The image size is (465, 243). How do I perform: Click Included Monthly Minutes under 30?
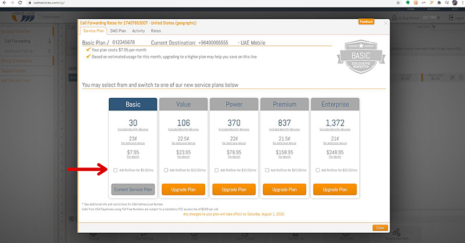click(133, 130)
